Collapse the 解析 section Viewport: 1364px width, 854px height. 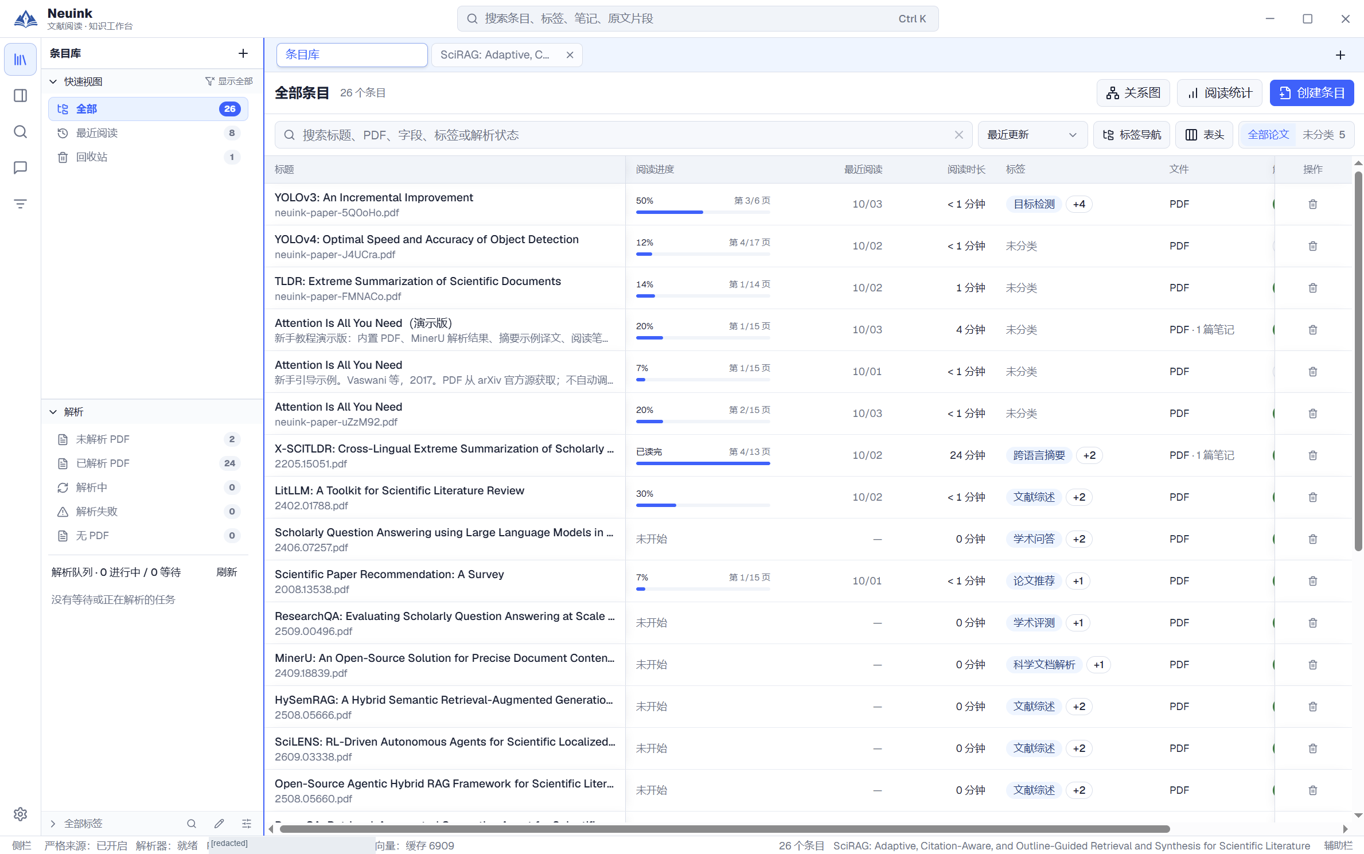pyautogui.click(x=53, y=412)
